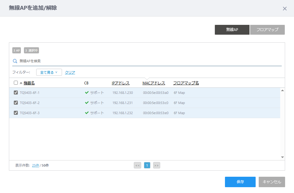This screenshot has width=294, height=193.
Task: Open the 25件 display count selector
Action: coord(35,165)
